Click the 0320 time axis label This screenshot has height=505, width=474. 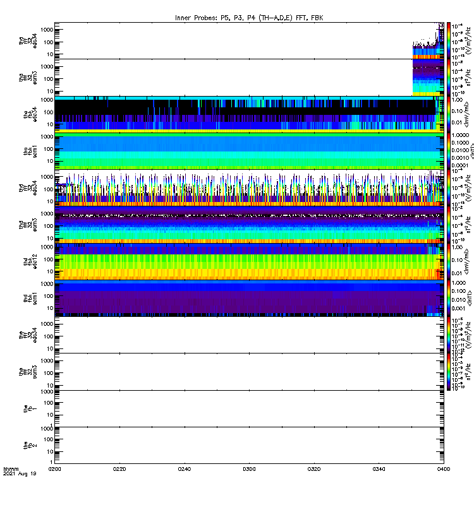tap(314, 469)
